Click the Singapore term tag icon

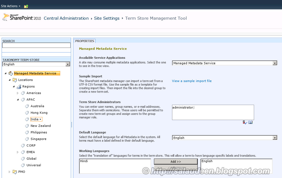[27, 139]
